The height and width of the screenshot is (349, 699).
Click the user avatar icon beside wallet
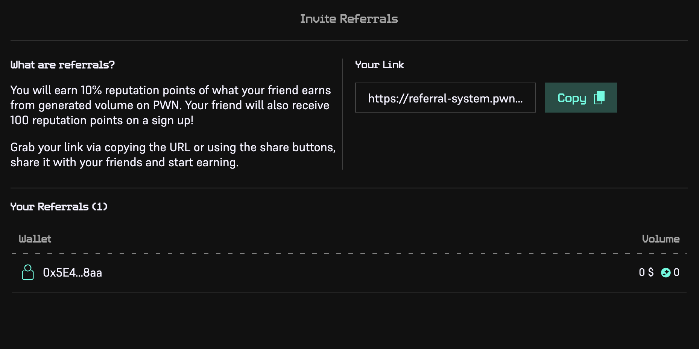pyautogui.click(x=28, y=272)
